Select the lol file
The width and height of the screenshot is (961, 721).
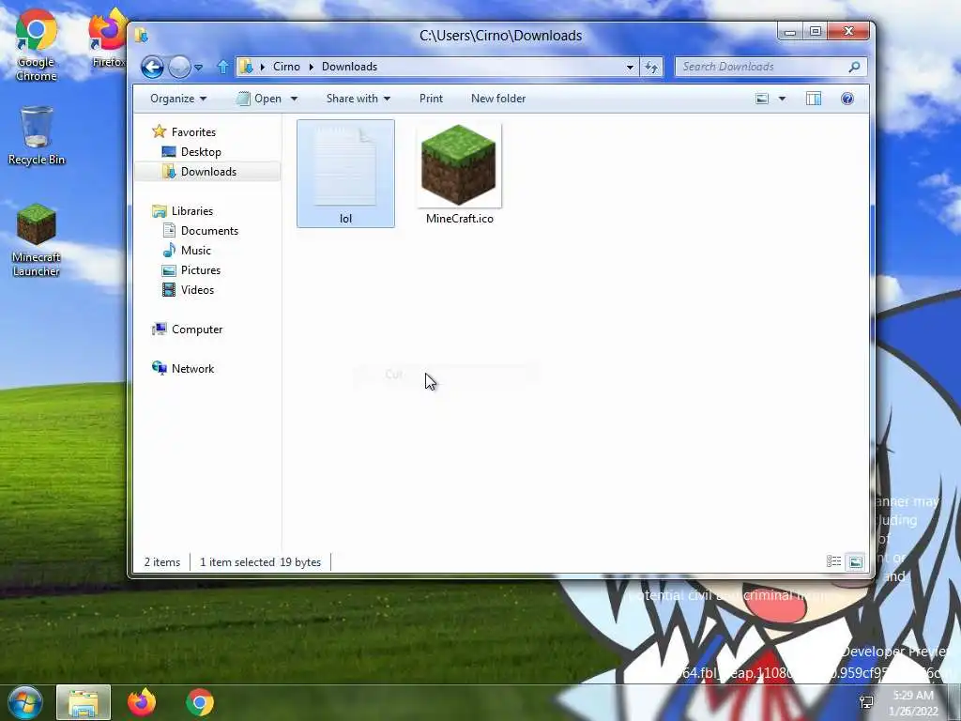(345, 174)
